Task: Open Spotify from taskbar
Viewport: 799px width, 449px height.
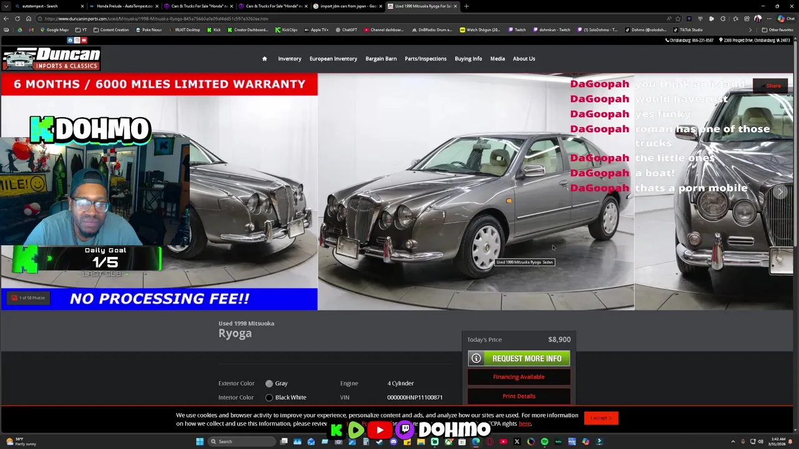Action: pos(544,442)
